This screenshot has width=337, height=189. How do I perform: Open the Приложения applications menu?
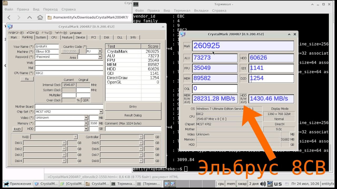click(x=17, y=184)
